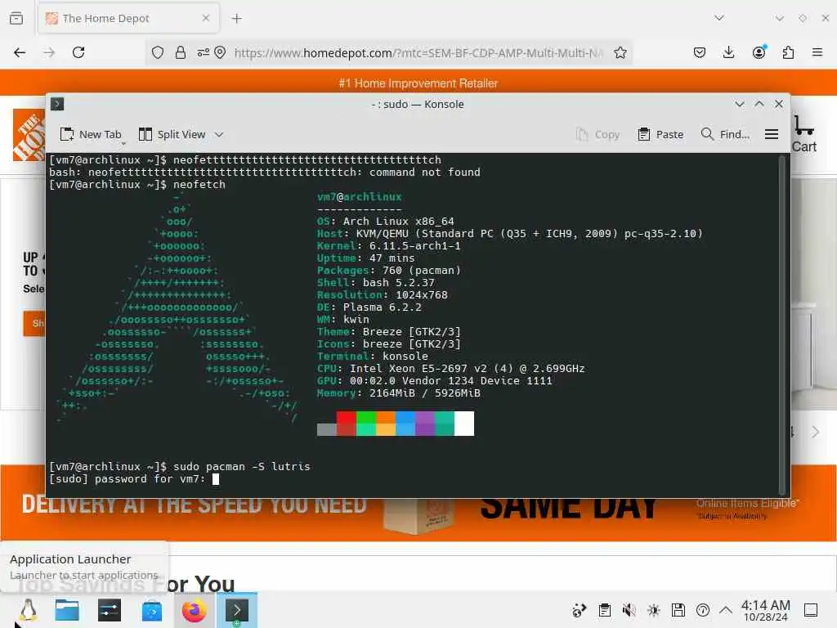Click the Copy button in Konsole toolbar

pyautogui.click(x=598, y=135)
